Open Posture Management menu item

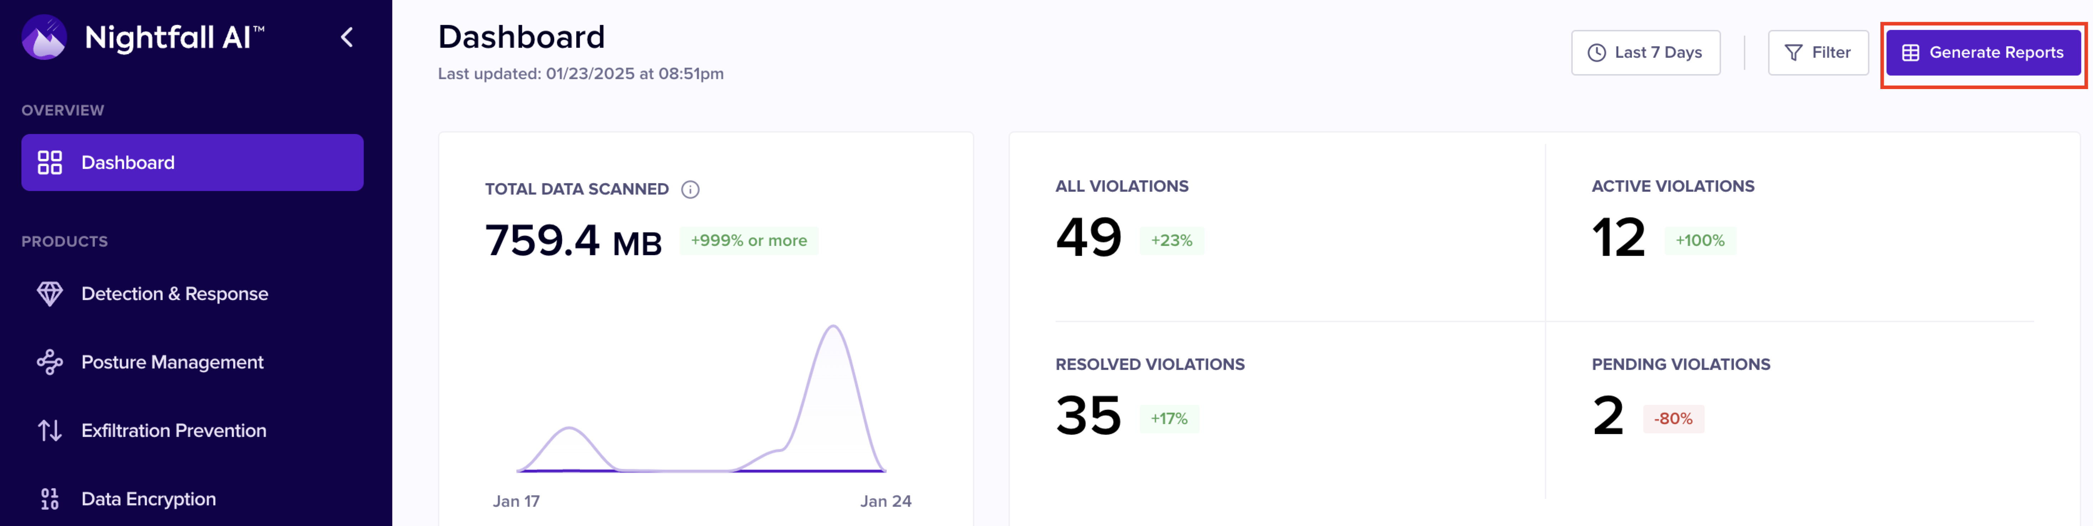(172, 362)
